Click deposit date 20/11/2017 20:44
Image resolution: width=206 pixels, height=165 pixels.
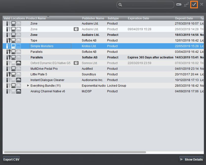186,74
